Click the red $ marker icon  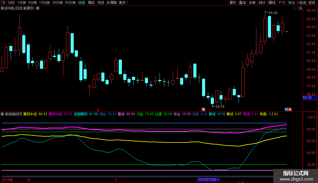98,109
